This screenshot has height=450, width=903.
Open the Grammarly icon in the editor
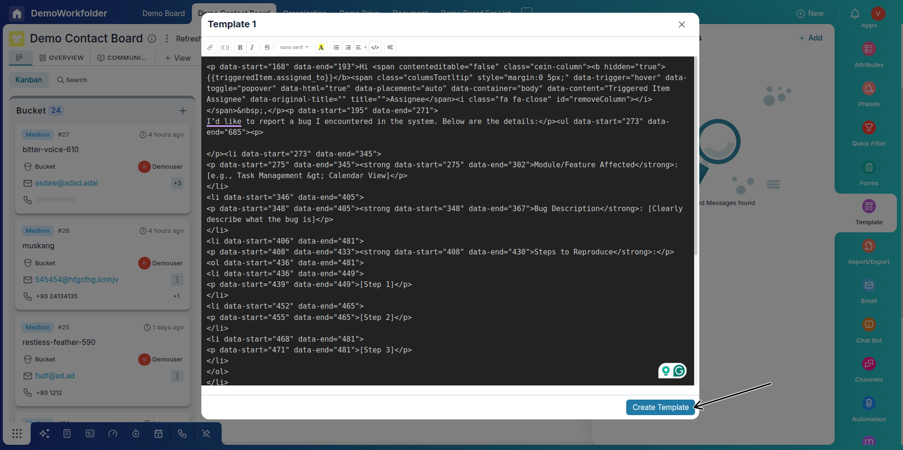point(679,371)
